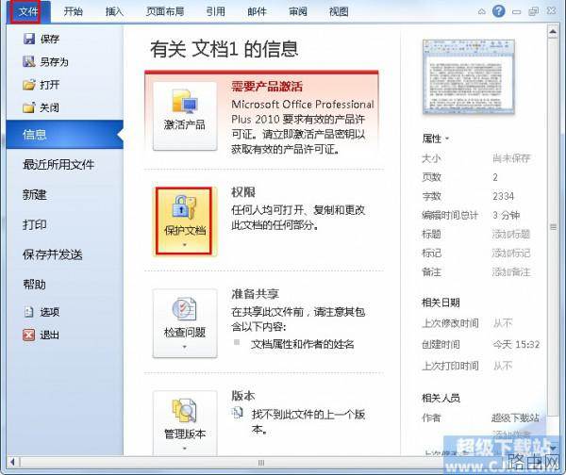Click the 编辑时间总计 value 3 分钟
This screenshot has height=475, width=566.
click(506, 215)
